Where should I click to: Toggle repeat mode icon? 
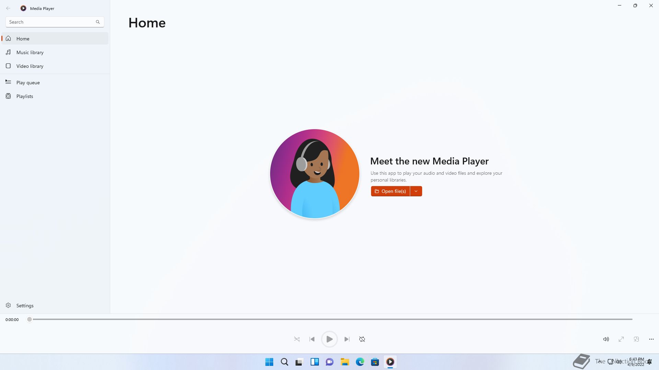tap(362, 339)
